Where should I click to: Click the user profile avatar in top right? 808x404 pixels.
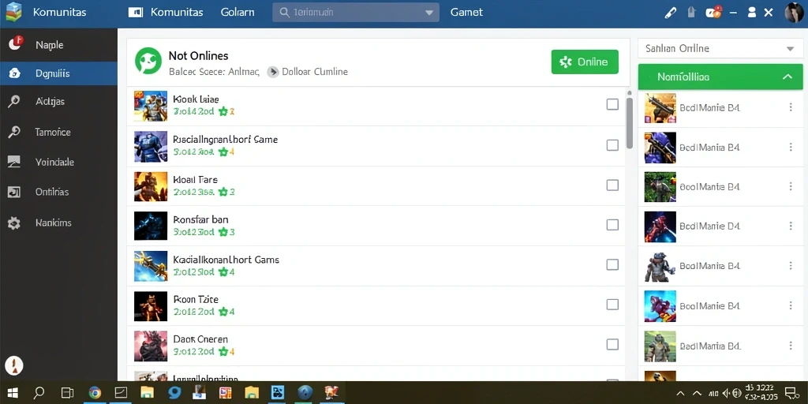tap(794, 13)
